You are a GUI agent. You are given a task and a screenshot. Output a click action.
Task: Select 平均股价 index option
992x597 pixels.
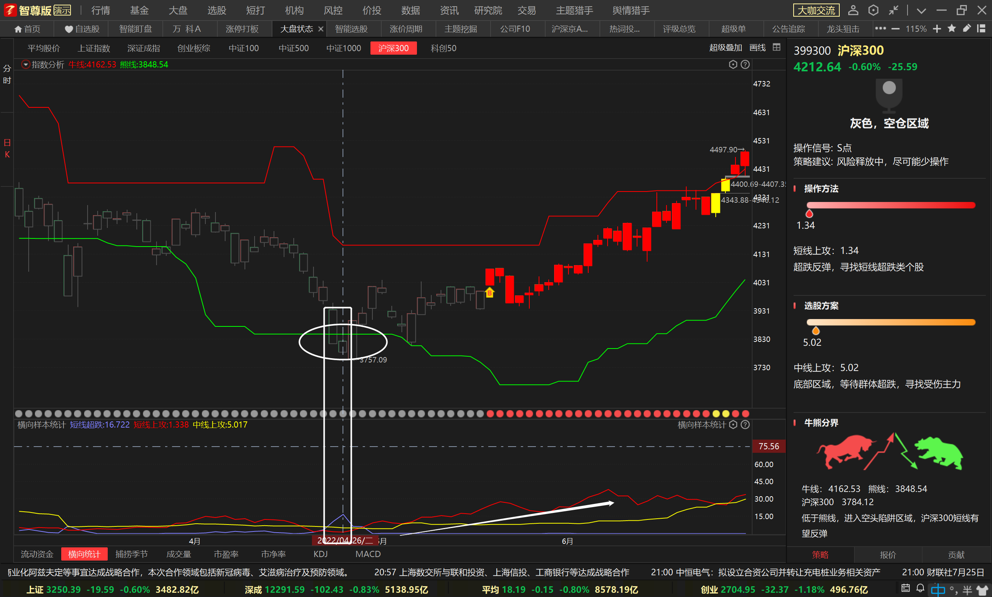(43, 48)
